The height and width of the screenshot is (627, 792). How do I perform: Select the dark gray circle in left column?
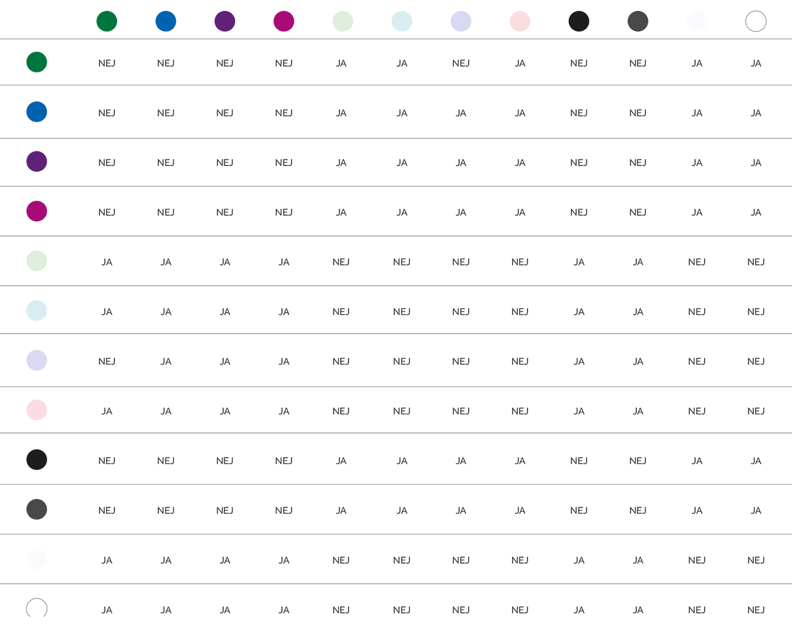click(37, 509)
